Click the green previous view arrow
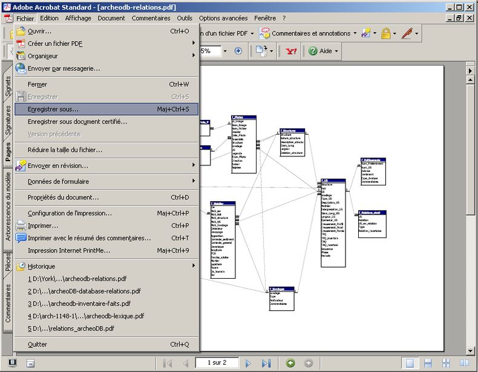 290,363
